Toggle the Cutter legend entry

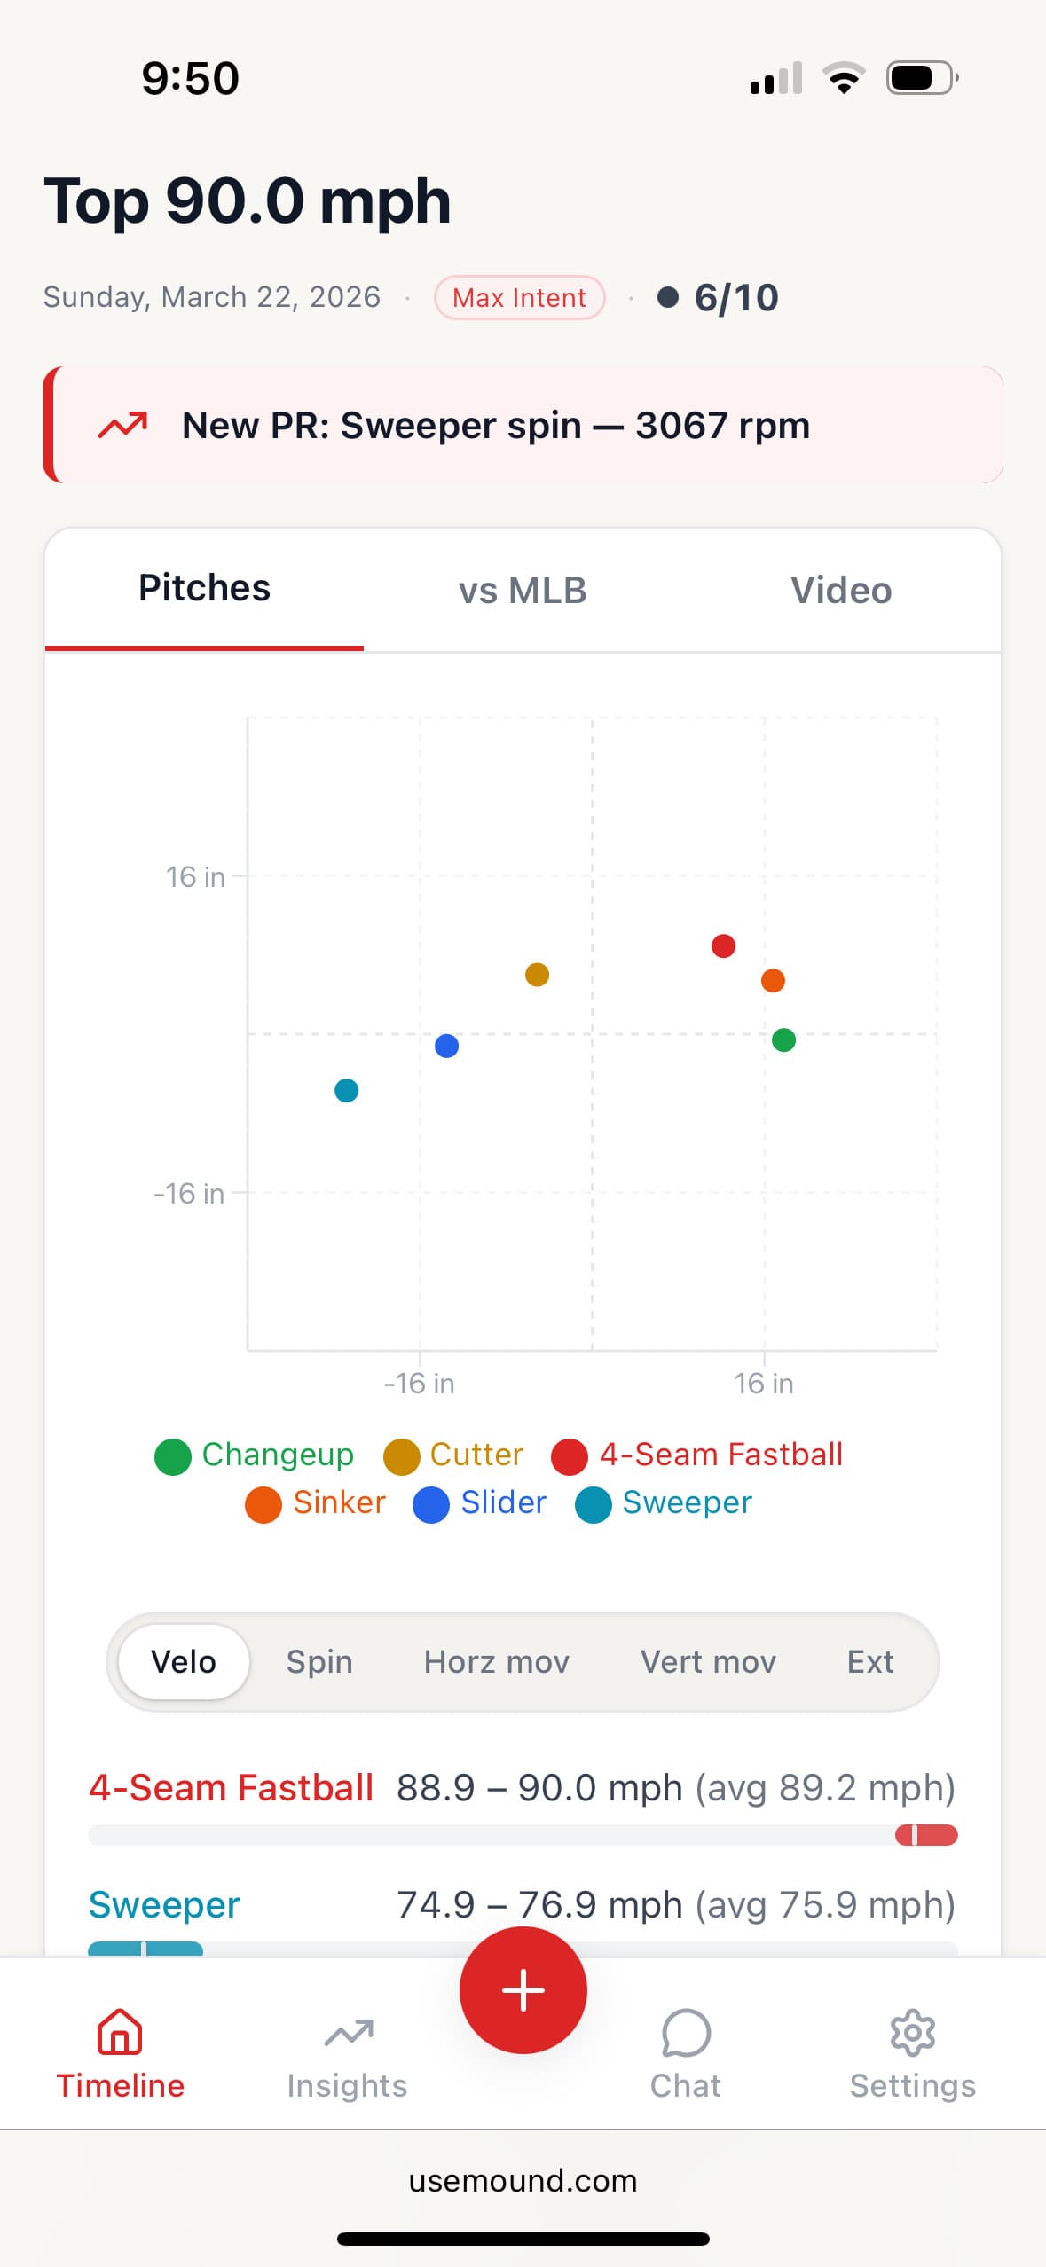pos(453,1455)
